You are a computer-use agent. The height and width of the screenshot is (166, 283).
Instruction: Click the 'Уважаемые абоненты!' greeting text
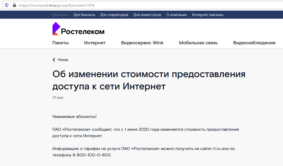(74, 117)
